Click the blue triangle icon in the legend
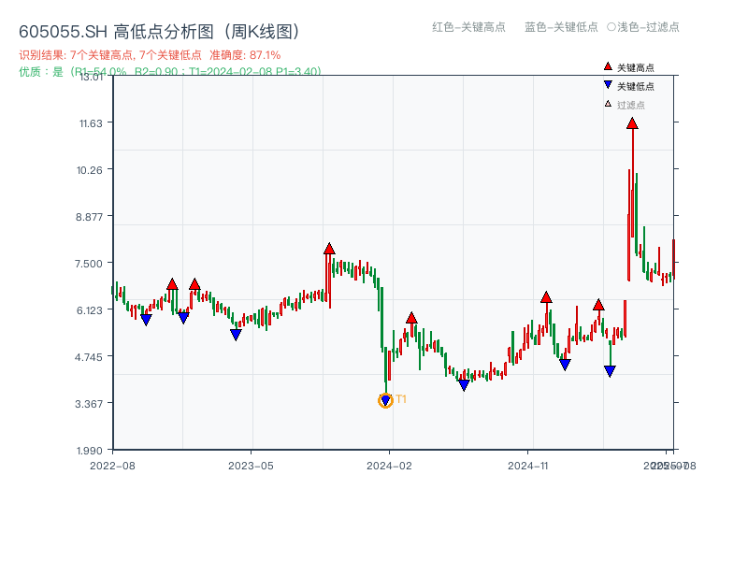Screen dimensions: 748x561 tap(608, 85)
